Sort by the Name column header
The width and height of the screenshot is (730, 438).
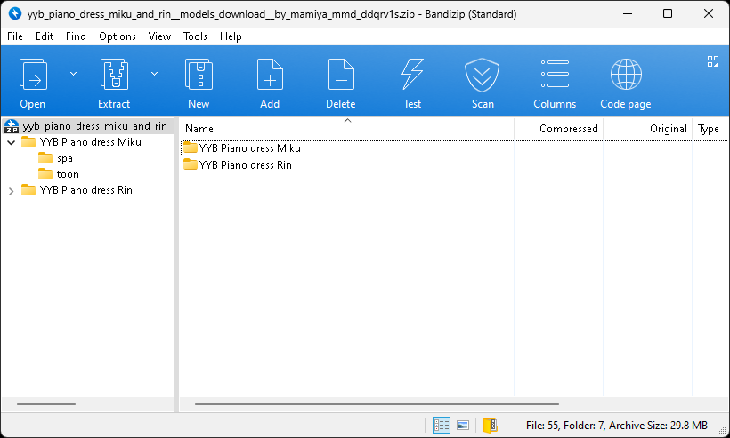point(347,129)
